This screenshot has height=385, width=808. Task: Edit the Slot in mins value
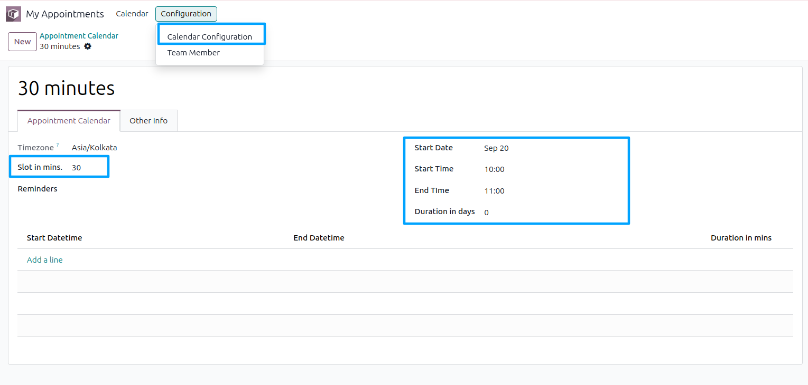[76, 167]
